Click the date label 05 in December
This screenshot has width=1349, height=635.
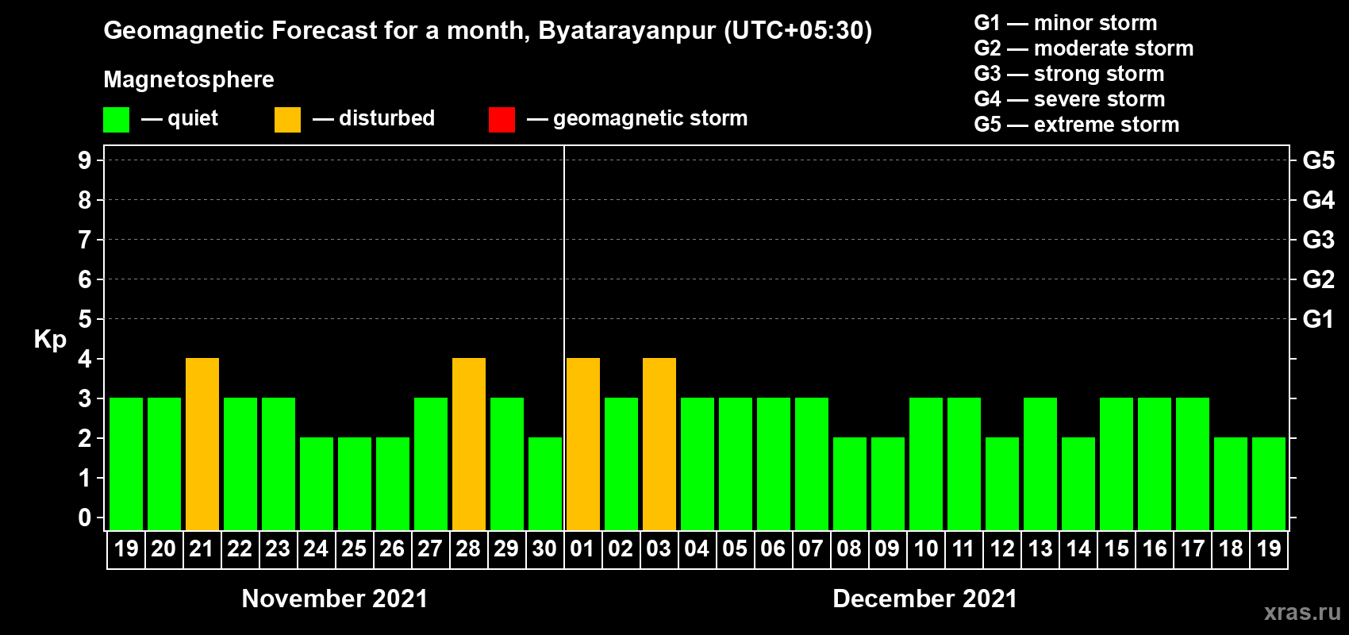click(735, 549)
